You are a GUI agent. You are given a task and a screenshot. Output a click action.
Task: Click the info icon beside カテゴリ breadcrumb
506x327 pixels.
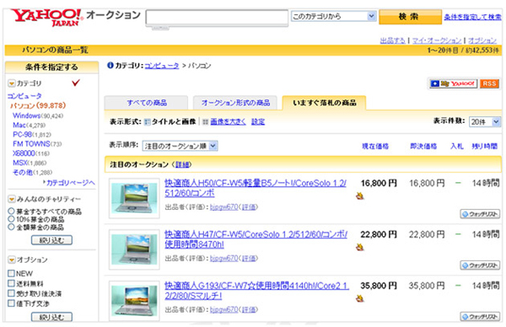(x=110, y=66)
